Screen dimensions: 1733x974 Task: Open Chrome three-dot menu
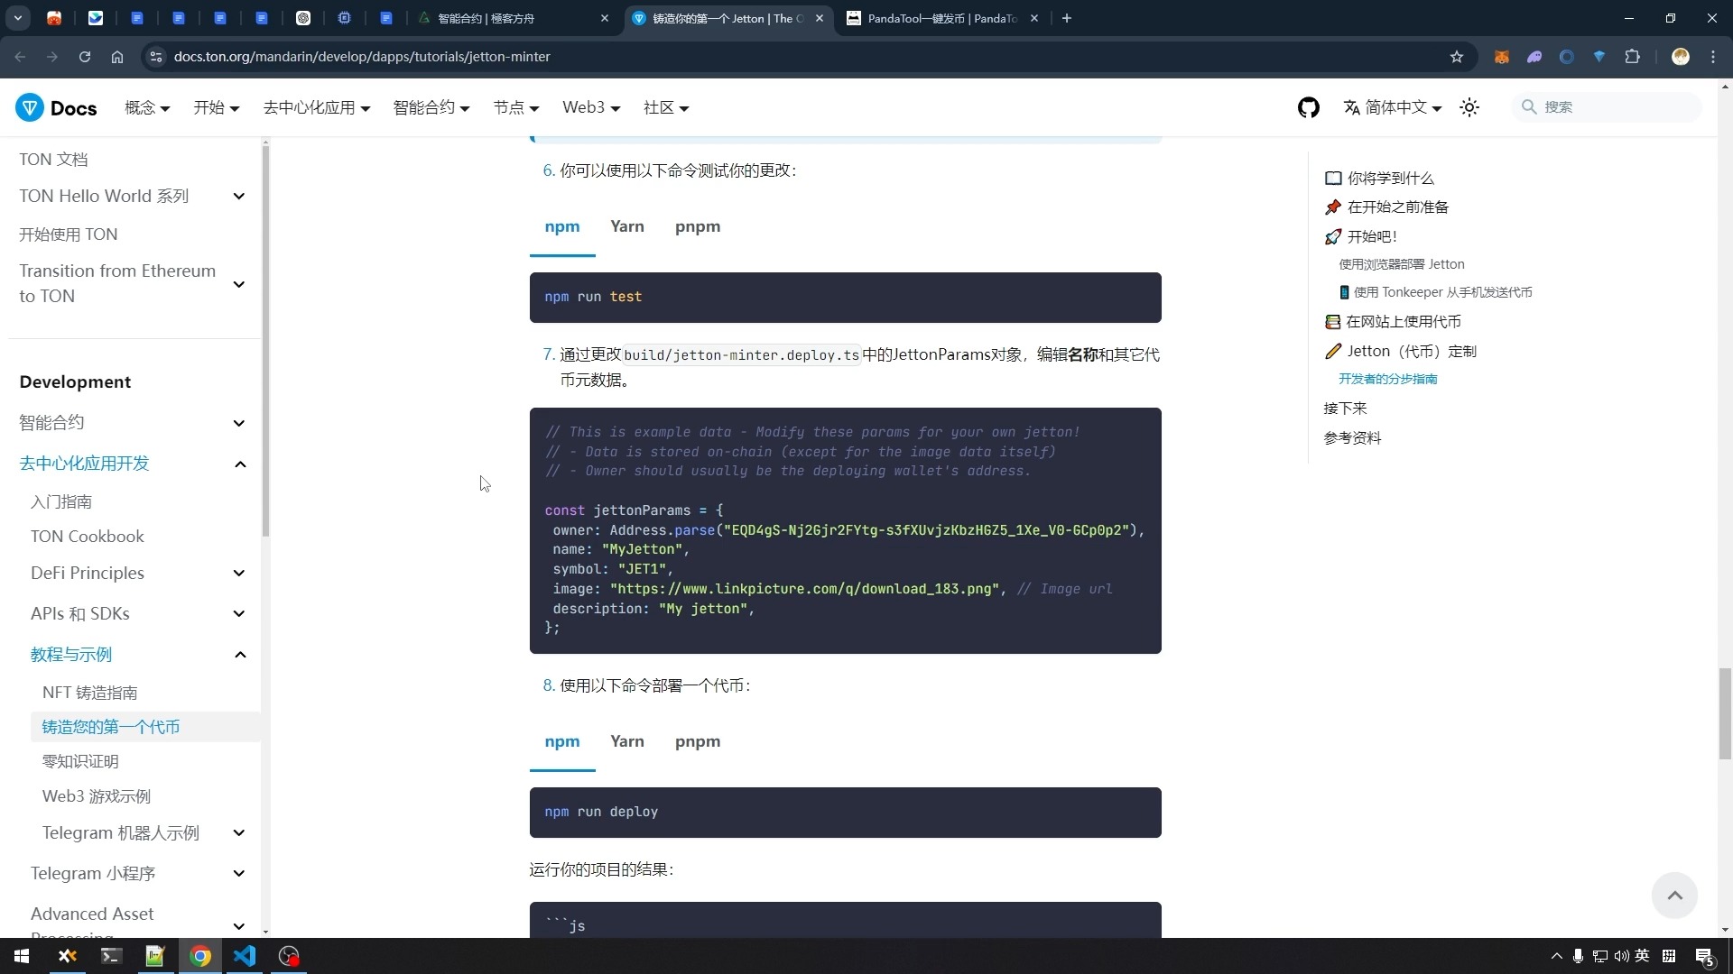pos(1713,57)
